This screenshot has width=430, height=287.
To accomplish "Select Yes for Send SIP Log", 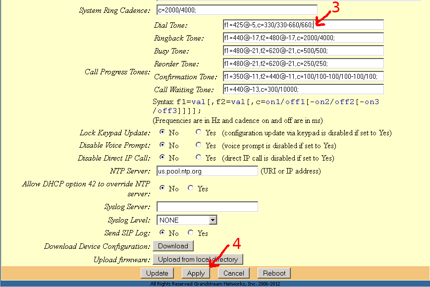I will (191, 233).
